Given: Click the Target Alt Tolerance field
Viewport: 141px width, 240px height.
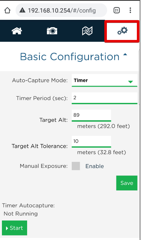Looking at the screenshot, I should 91,142.
